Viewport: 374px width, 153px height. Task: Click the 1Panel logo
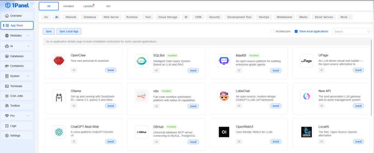17,5
